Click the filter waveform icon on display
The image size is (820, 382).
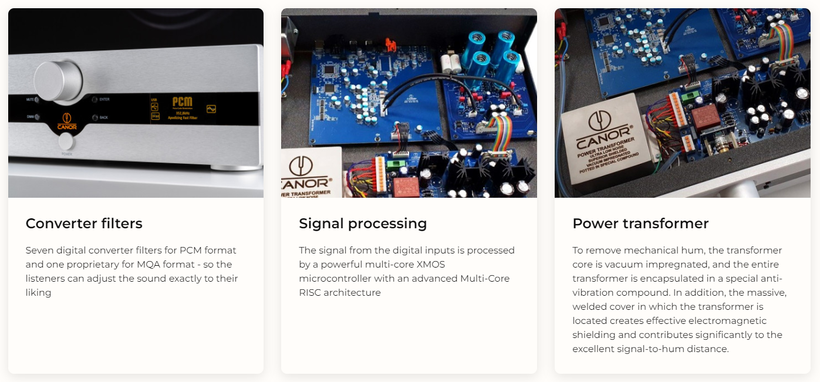pos(211,109)
